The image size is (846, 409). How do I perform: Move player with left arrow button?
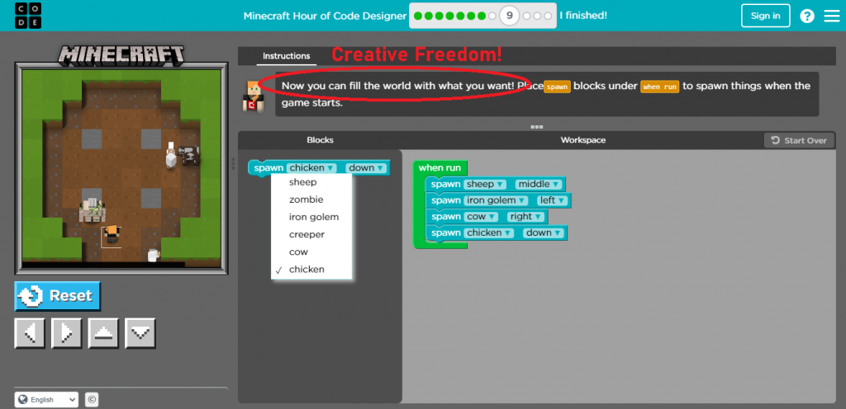29,333
